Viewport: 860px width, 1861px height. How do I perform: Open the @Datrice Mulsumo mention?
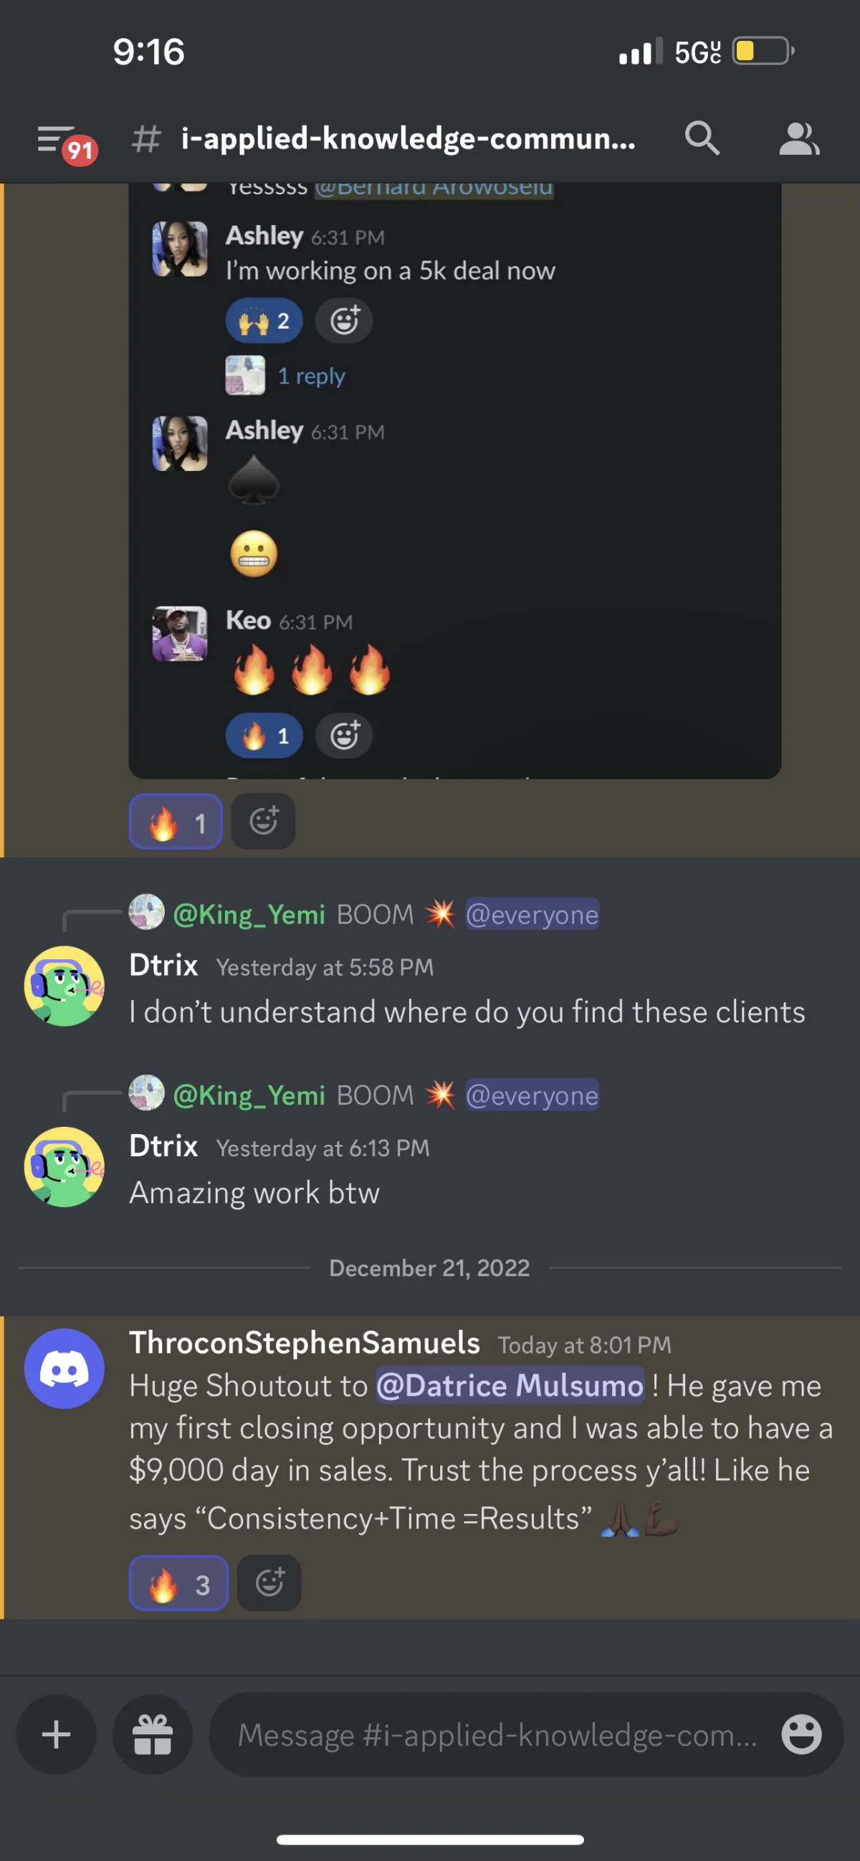pos(510,1385)
